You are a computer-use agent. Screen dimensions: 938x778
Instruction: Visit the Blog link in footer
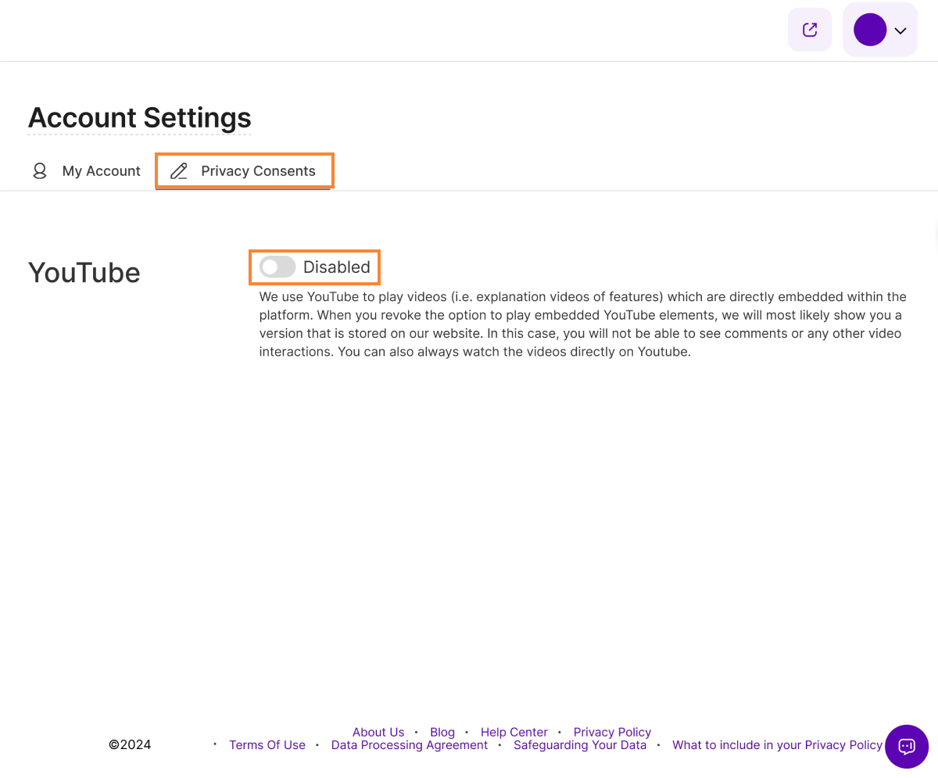click(442, 733)
